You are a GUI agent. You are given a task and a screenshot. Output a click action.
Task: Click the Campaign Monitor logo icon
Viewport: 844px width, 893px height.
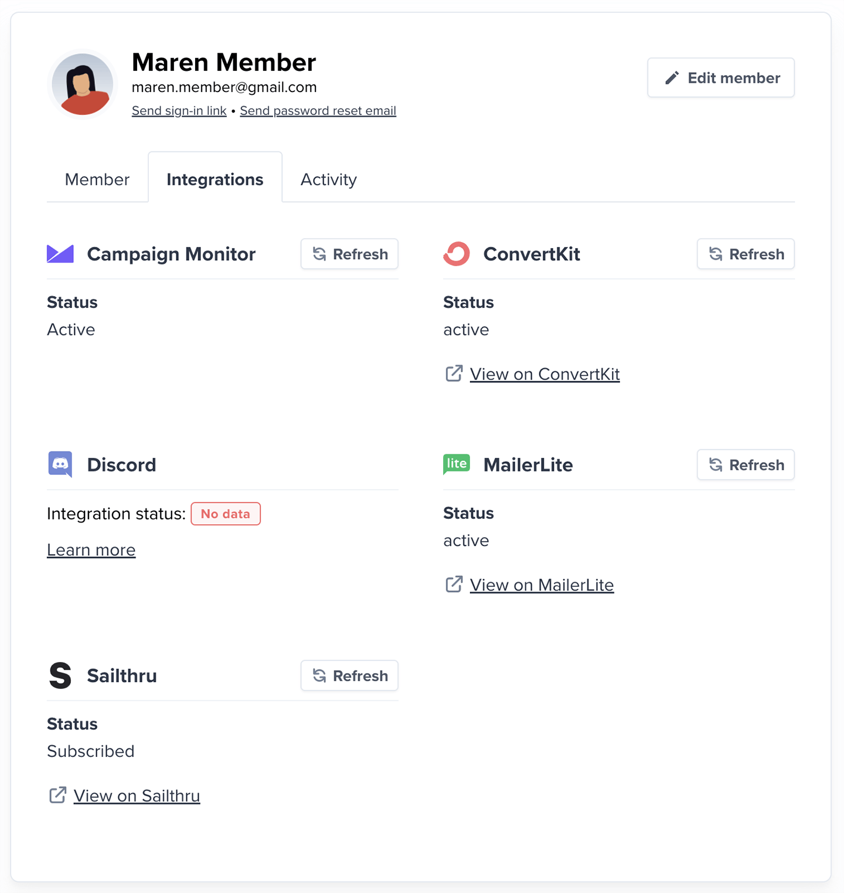(60, 254)
